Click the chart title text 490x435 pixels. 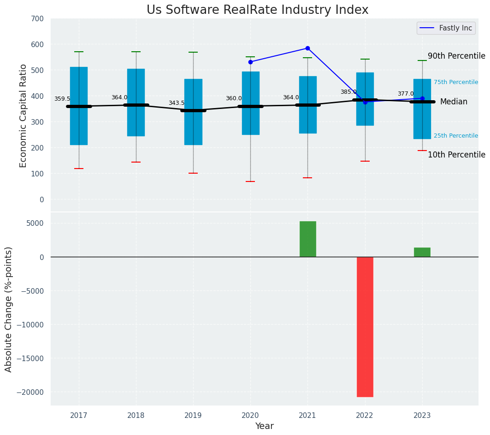click(257, 10)
